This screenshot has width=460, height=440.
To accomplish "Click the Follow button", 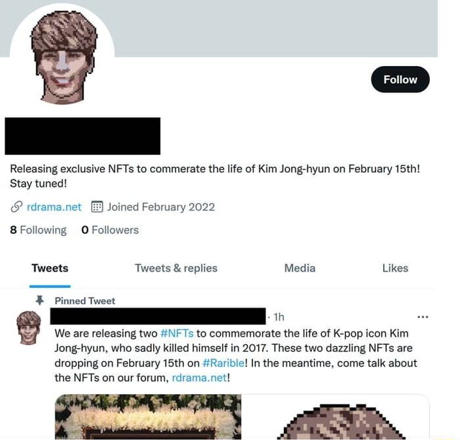I will coord(400,80).
